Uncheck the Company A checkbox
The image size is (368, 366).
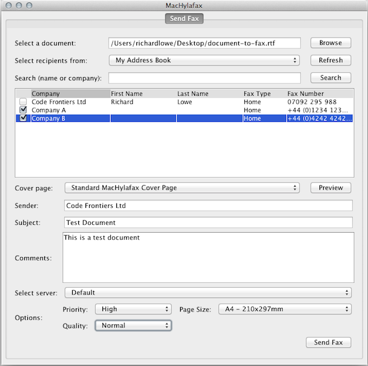[23, 110]
